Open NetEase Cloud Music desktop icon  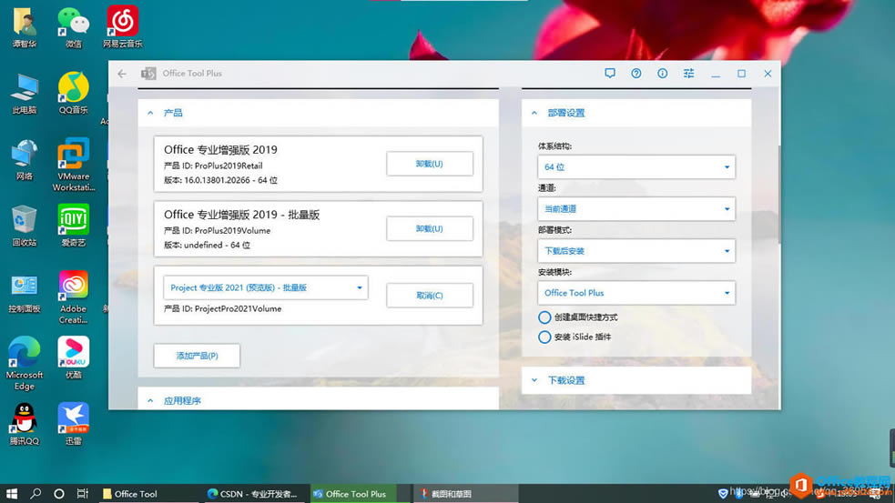coord(123,26)
